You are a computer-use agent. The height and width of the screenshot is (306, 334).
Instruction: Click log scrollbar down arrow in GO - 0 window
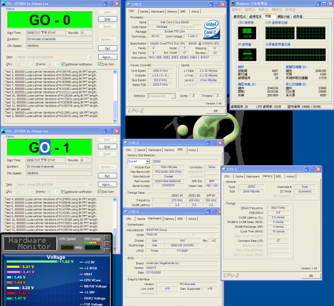(115, 121)
